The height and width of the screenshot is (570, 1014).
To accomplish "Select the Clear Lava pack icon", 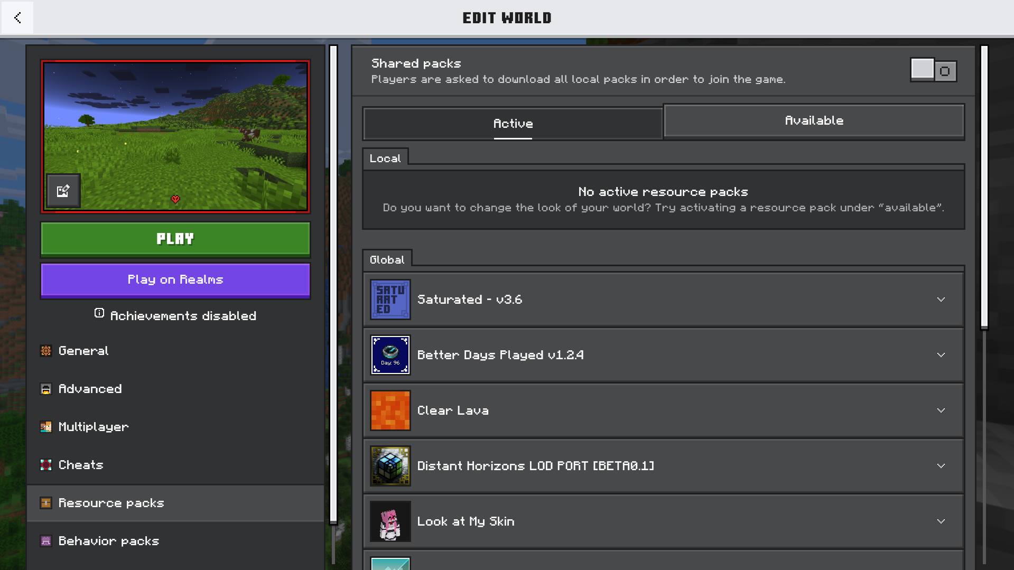I will point(390,410).
